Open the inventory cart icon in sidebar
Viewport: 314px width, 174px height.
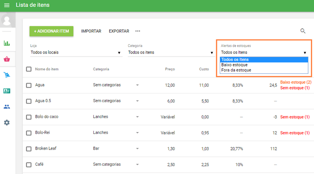pos(7,75)
